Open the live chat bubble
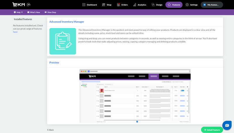 (227, 125)
